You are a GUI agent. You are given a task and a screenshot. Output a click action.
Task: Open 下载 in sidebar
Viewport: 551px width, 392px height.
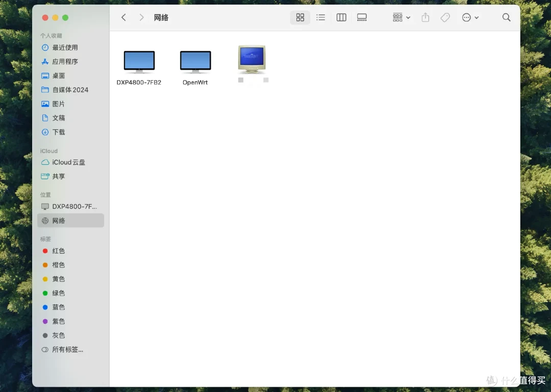click(x=70, y=132)
